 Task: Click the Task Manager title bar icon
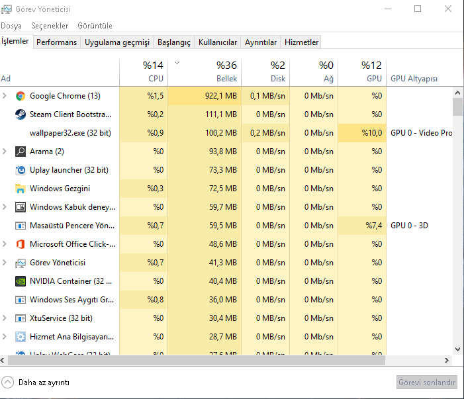tap(7, 9)
